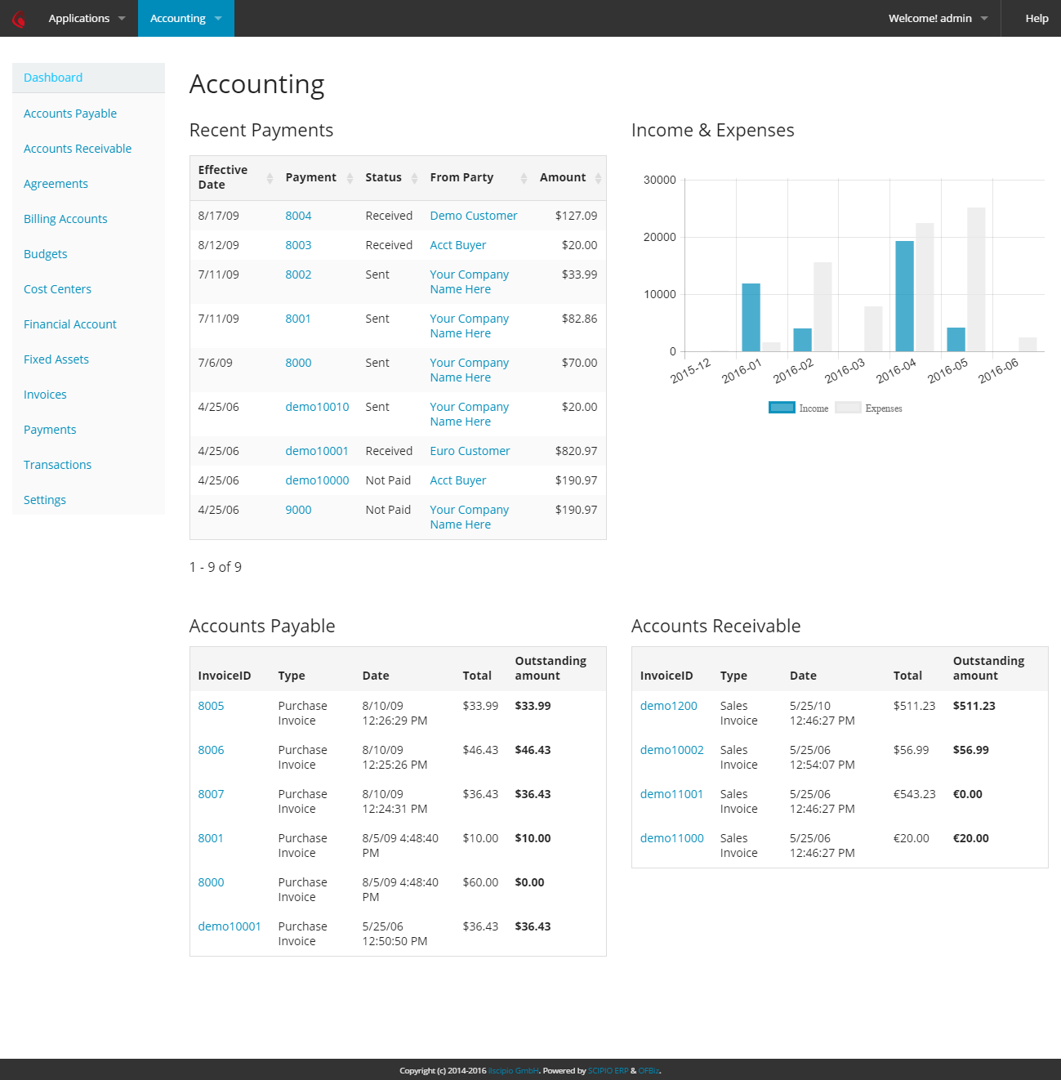The width and height of the screenshot is (1061, 1080).
Task: Select Accounts Payable in the sidebar
Action: pos(70,114)
